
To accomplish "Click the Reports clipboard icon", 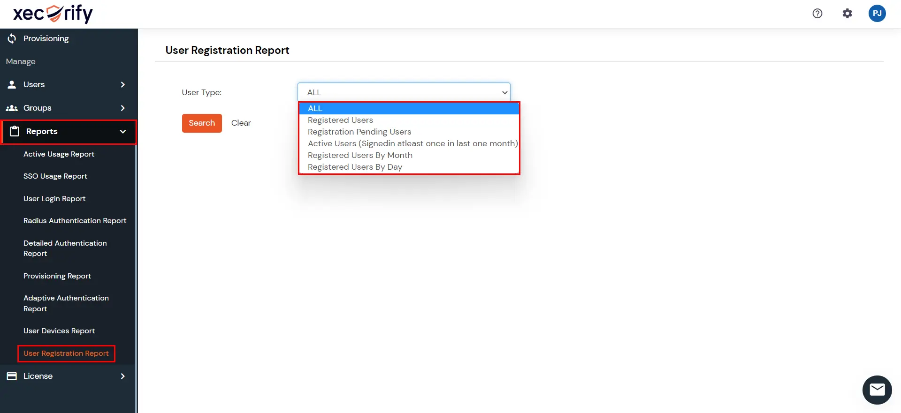I will tap(15, 131).
